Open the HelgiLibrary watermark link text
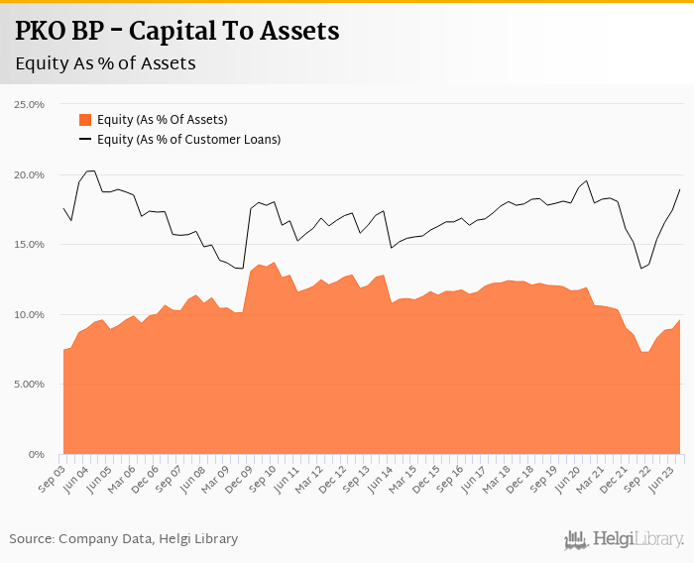 638,539
